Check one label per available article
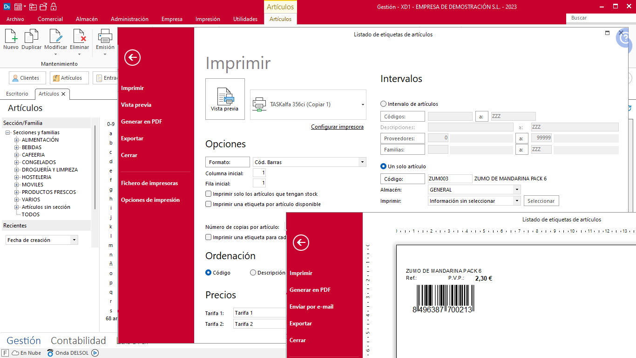Image resolution: width=636 pixels, height=358 pixels. 209,204
